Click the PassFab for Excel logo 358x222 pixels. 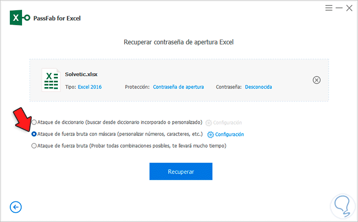coord(20,18)
